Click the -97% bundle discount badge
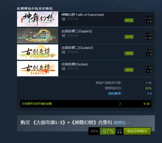Screen dimensions: 162x143 click(x=107, y=131)
